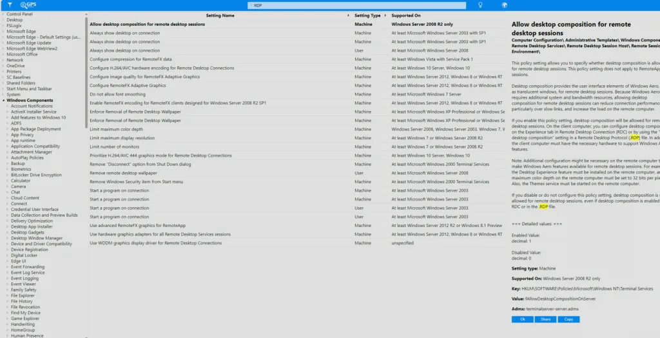Select 'Limit maximum display resolution' row
660x338 pixels.
point(296,138)
